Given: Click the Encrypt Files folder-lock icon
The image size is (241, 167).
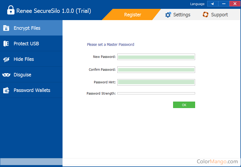Looking at the screenshot, I should point(6,28).
